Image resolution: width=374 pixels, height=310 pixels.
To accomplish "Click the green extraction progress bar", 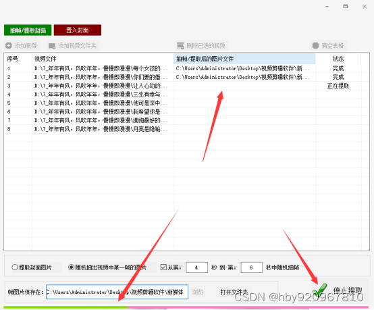I will pos(65,307).
